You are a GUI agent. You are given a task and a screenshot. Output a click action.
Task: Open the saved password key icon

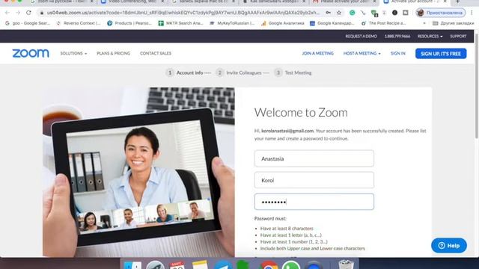(328, 13)
